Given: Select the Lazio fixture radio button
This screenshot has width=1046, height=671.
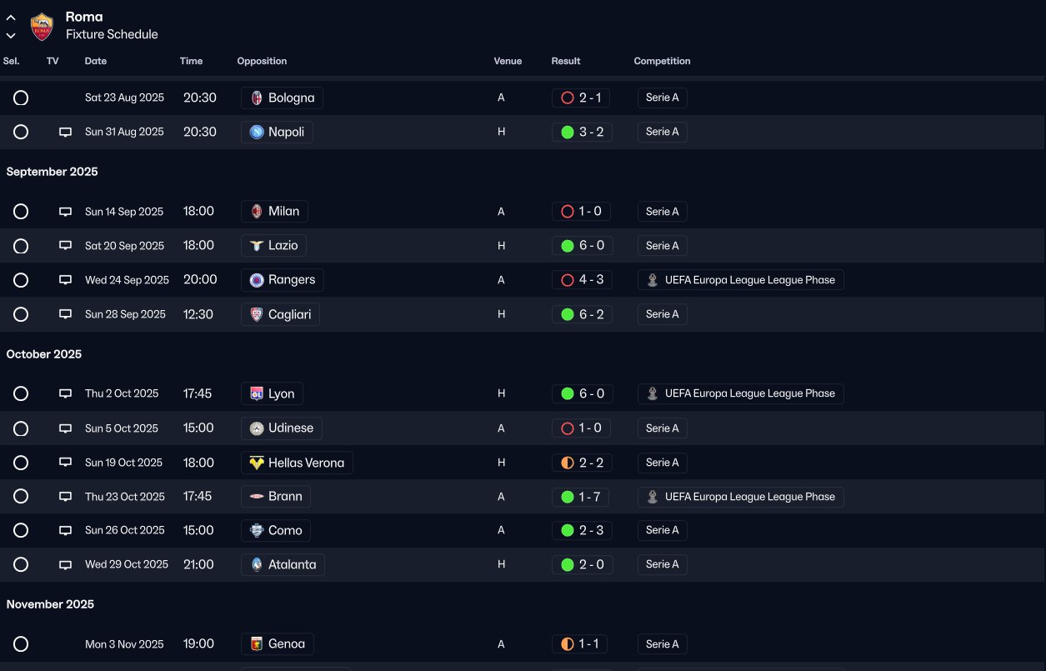Looking at the screenshot, I should pyautogui.click(x=21, y=246).
